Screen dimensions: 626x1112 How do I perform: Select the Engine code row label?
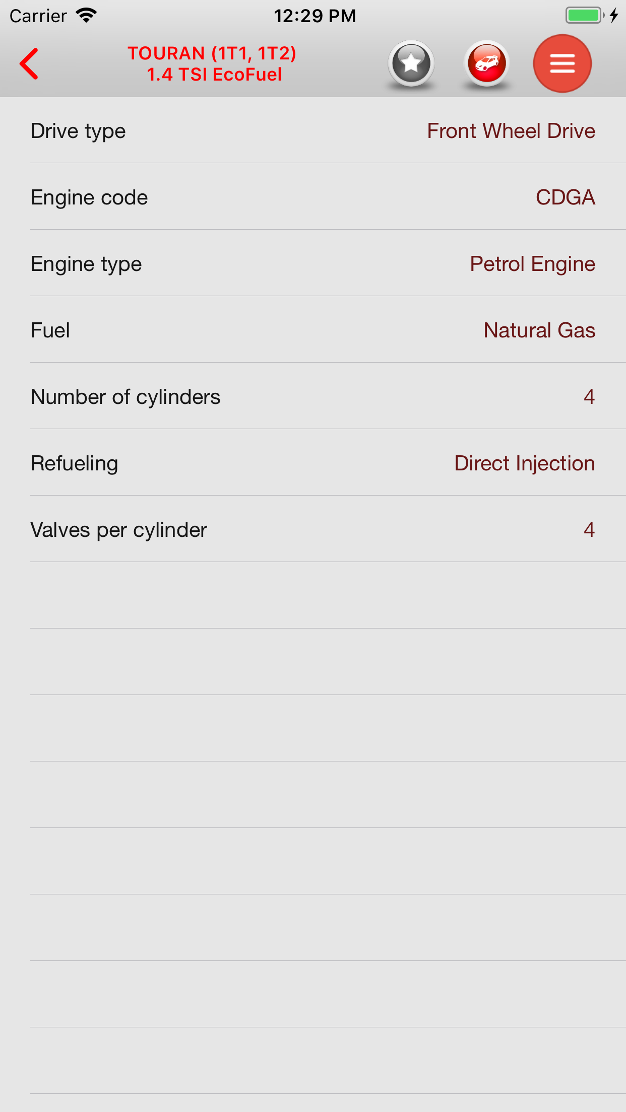tap(89, 197)
